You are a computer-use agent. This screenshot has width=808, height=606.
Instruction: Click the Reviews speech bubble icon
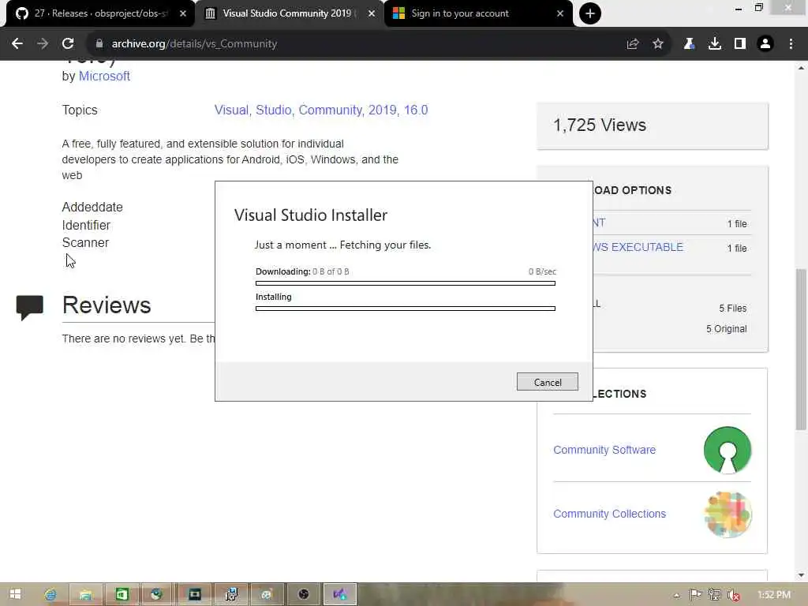(x=30, y=307)
